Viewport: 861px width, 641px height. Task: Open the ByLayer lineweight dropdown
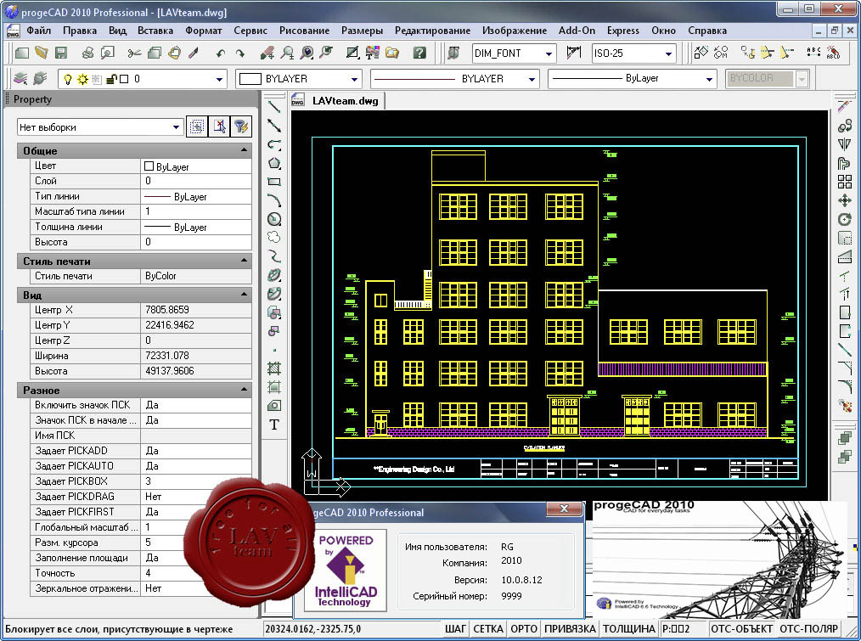tap(709, 79)
